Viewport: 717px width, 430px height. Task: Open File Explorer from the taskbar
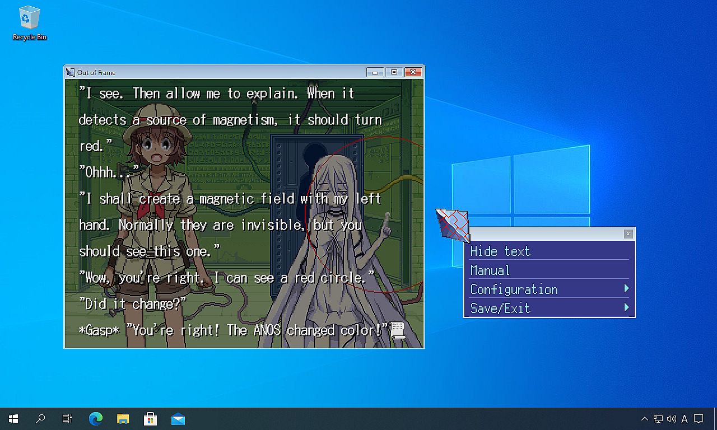pyautogui.click(x=123, y=419)
